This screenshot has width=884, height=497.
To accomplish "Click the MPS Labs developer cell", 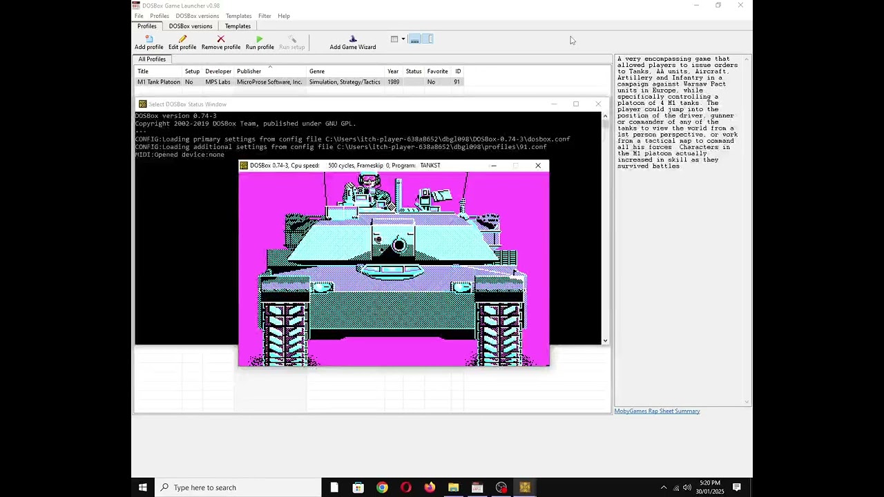I will [218, 82].
